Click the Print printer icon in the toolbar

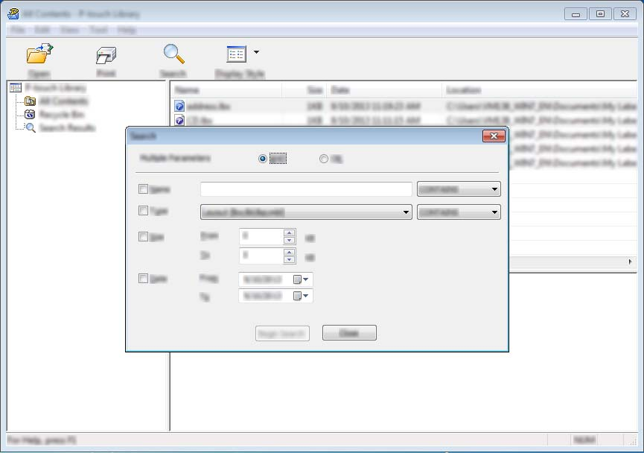coord(106,55)
